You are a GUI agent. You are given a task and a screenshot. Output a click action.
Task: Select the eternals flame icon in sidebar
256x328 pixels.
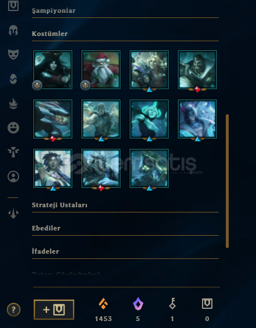[x=13, y=103]
